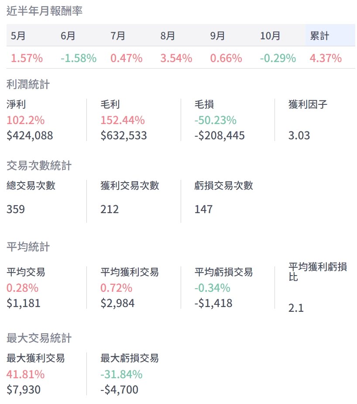This screenshot has height=404, width=357.
Task: Click the 總交易次數 value 359
Action: 16,209
